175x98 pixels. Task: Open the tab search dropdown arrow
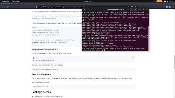[x=164, y=4]
